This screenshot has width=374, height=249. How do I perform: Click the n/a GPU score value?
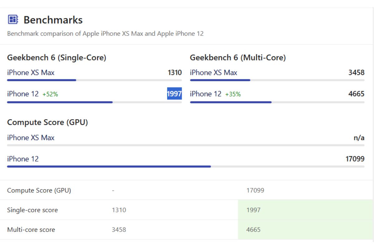(x=359, y=138)
